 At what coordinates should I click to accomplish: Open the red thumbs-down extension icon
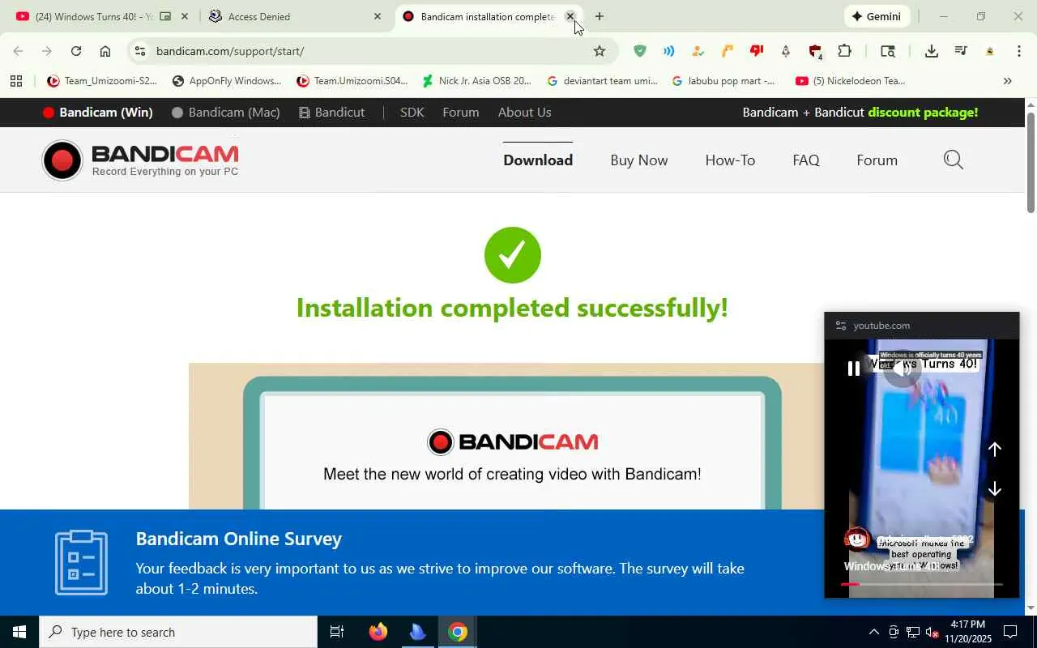coord(757,51)
